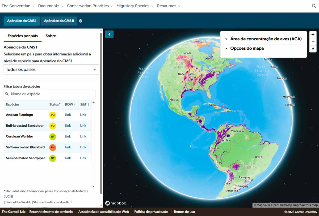The width and height of the screenshot is (319, 216).
Task: Switch to the Sobre tab
Action: pos(51,36)
